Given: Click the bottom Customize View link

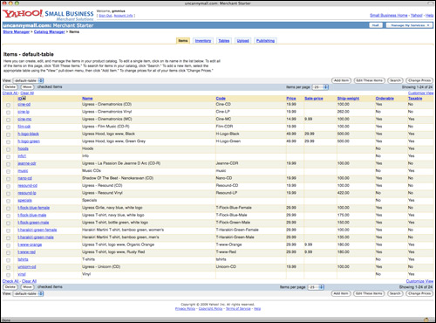Looking at the screenshot, I should [x=419, y=281].
